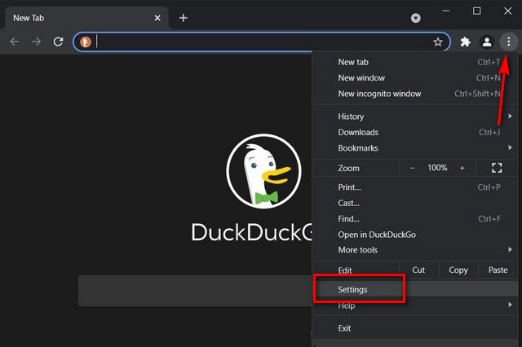Bookmark this tab with the star icon
This screenshot has width=522, height=347.
click(x=438, y=42)
